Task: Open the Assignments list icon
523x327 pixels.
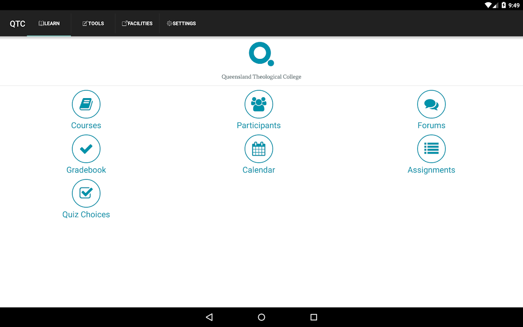Action: [x=431, y=149]
